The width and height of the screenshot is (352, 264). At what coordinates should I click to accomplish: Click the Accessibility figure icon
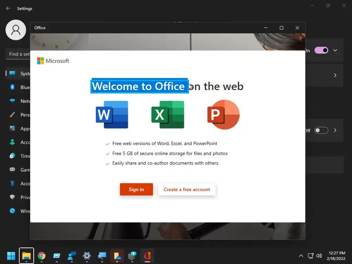12,183
